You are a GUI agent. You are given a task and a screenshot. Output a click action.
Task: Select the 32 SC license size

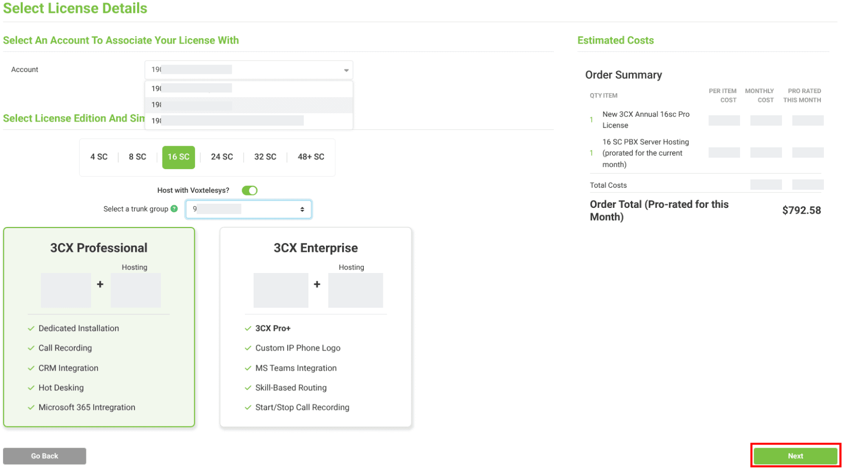pyautogui.click(x=265, y=157)
